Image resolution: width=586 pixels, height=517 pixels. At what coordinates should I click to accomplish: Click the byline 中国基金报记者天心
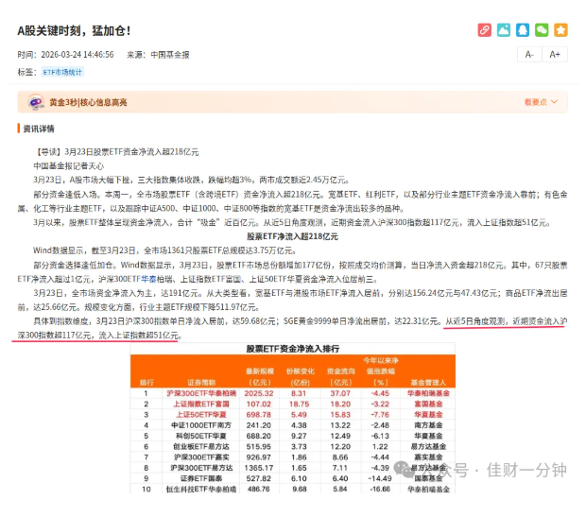[x=68, y=166]
